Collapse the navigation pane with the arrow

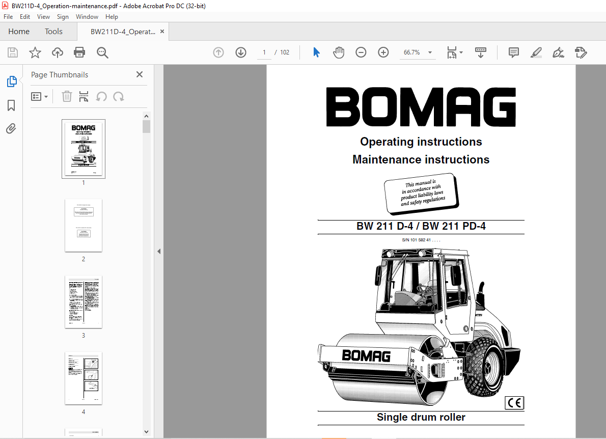[x=159, y=251]
